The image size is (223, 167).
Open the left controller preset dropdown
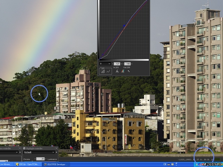[x=9, y=152]
